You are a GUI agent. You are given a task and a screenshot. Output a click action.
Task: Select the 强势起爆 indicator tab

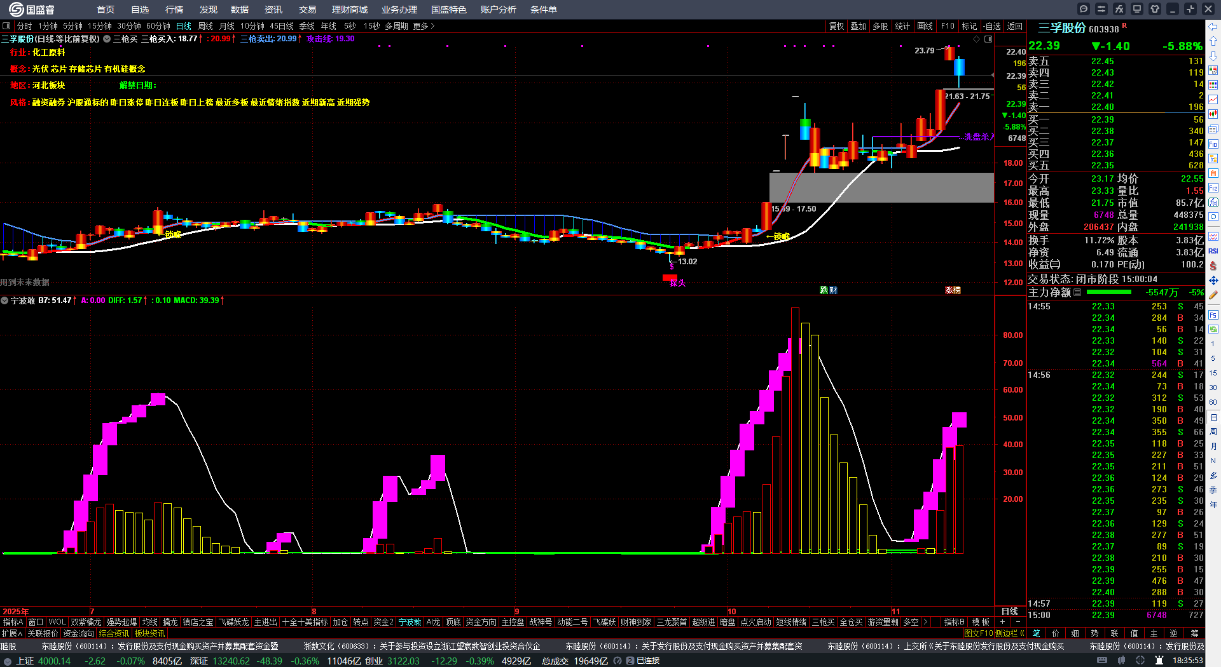coord(121,622)
